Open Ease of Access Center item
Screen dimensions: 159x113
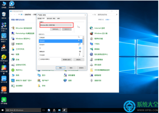[x=99, y=54]
